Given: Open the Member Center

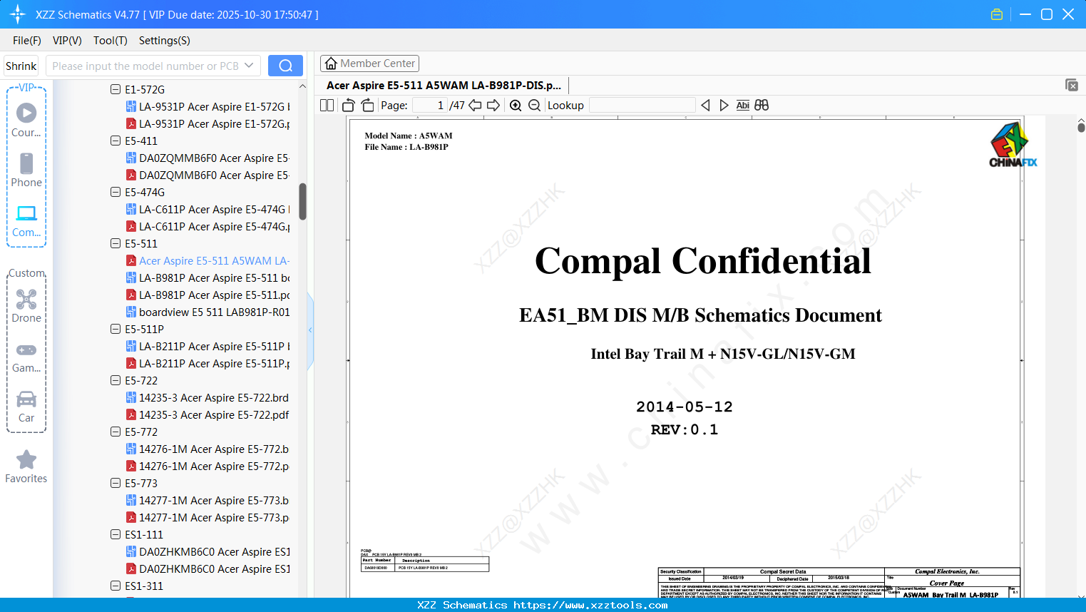Looking at the screenshot, I should (370, 63).
